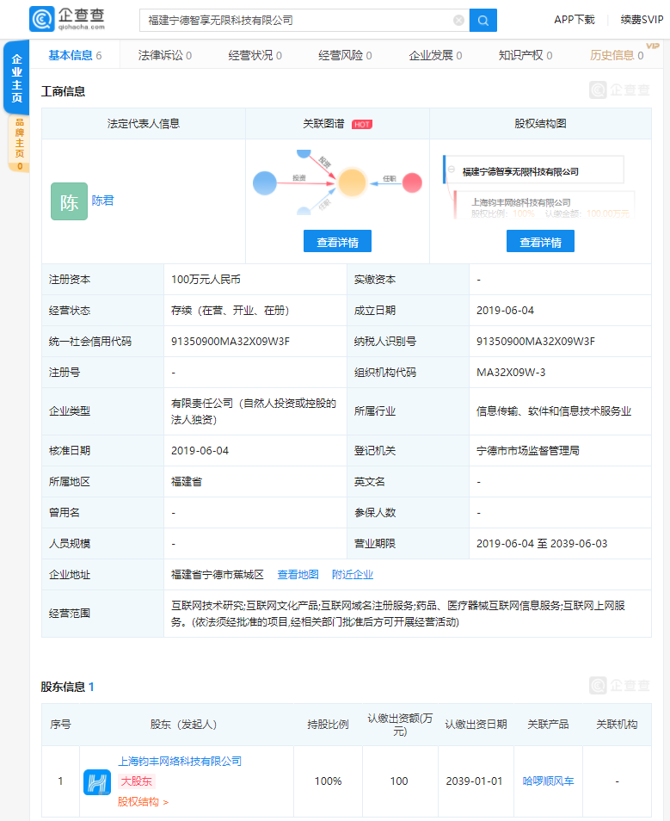
Task: Click the credit code 91350900MA32X09W3F under 统一社会信用代码
Action: click(231, 342)
